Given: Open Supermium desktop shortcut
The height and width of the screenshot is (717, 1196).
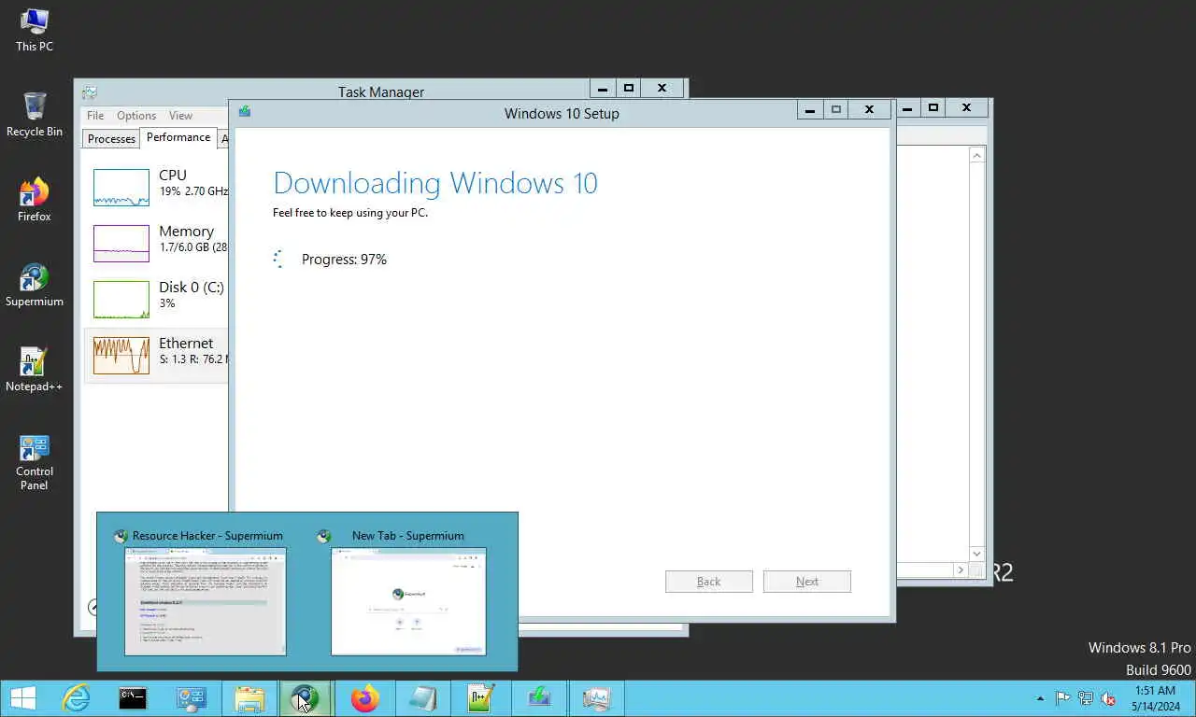Looking at the screenshot, I should point(35,285).
